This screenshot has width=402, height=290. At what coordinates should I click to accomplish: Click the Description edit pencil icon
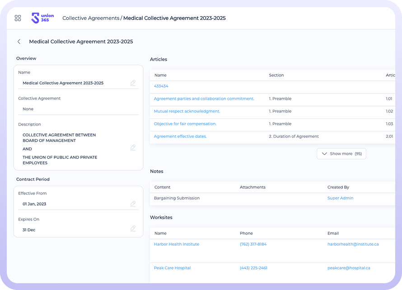pos(133,148)
